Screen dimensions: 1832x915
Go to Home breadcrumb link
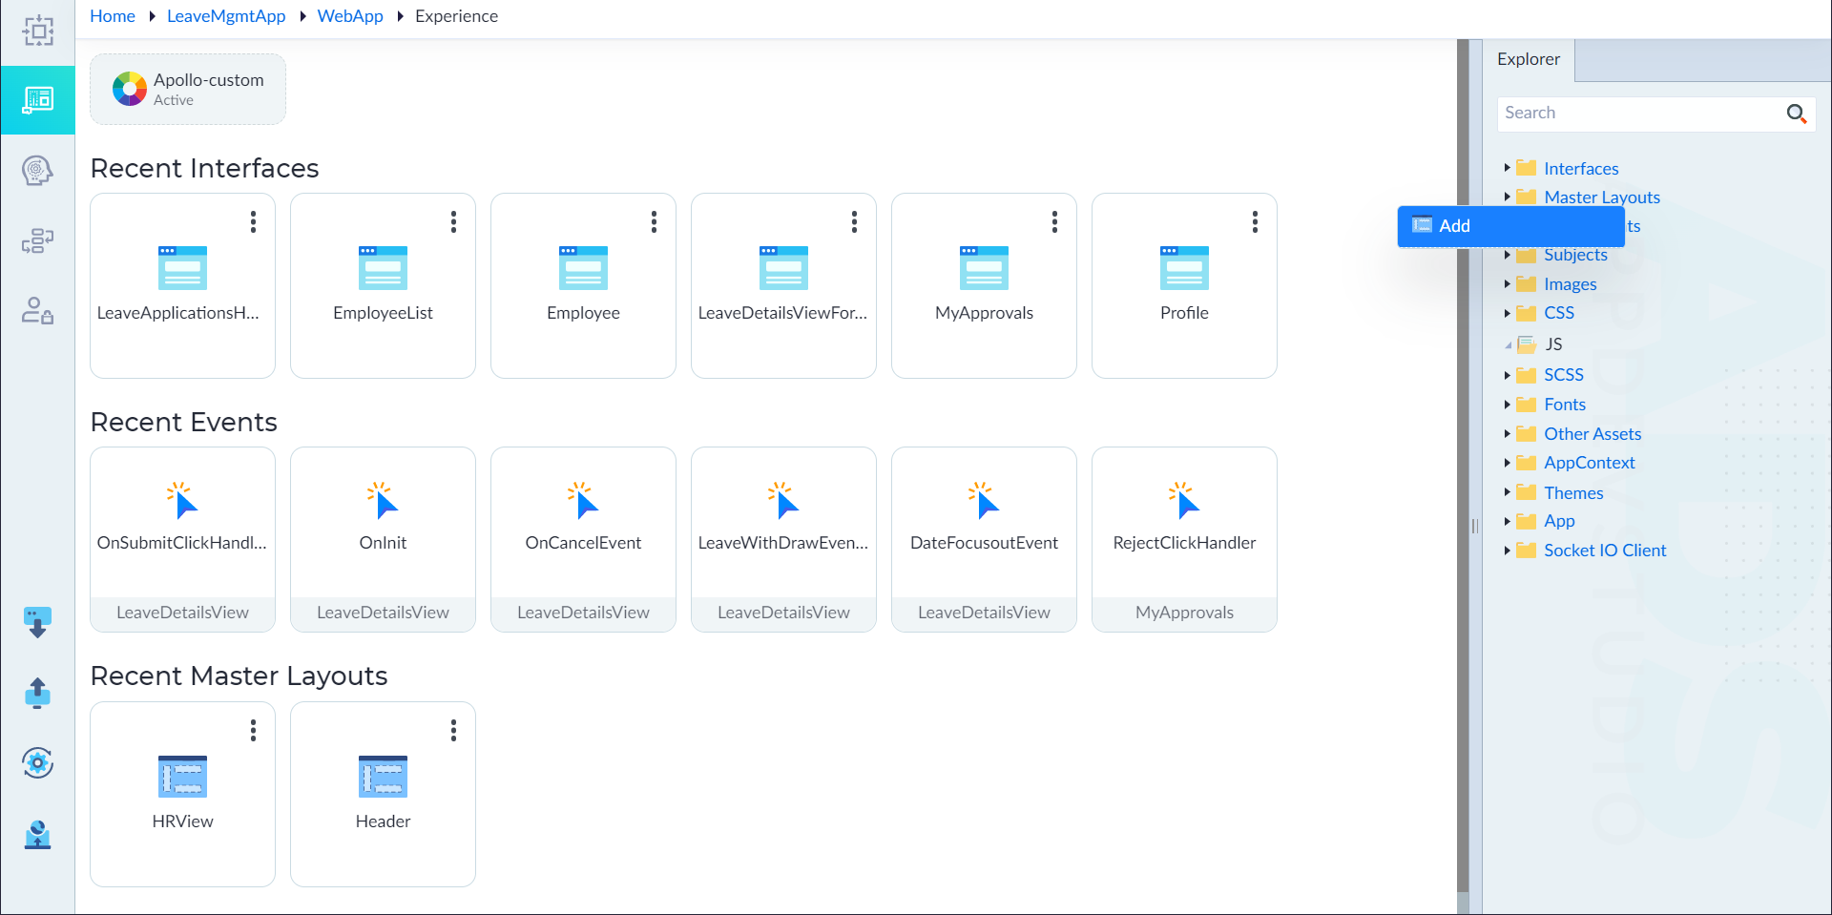113,16
